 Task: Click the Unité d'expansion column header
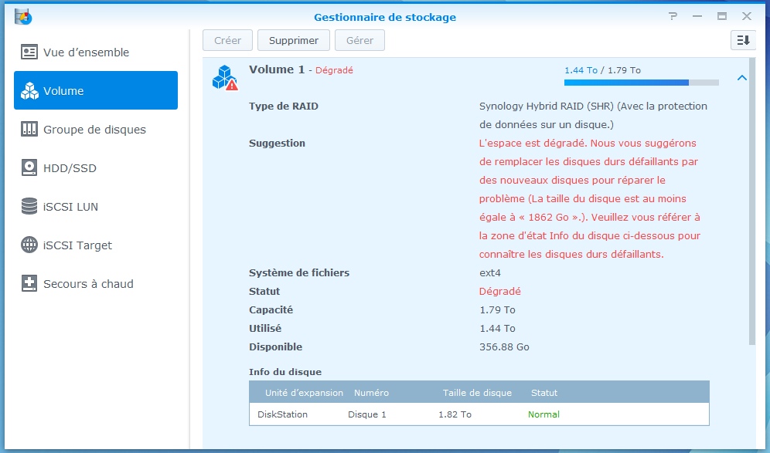click(304, 393)
